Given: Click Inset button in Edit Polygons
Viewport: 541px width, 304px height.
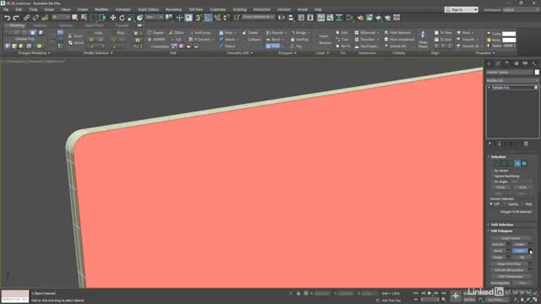Looking at the screenshot, I should tap(520, 251).
